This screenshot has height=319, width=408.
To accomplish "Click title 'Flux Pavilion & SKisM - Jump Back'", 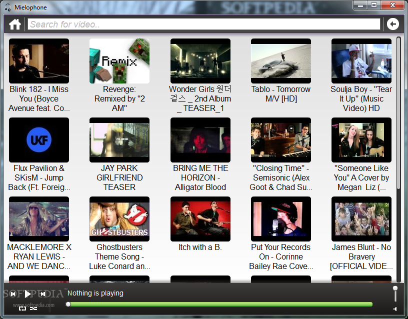I will [x=39, y=177].
